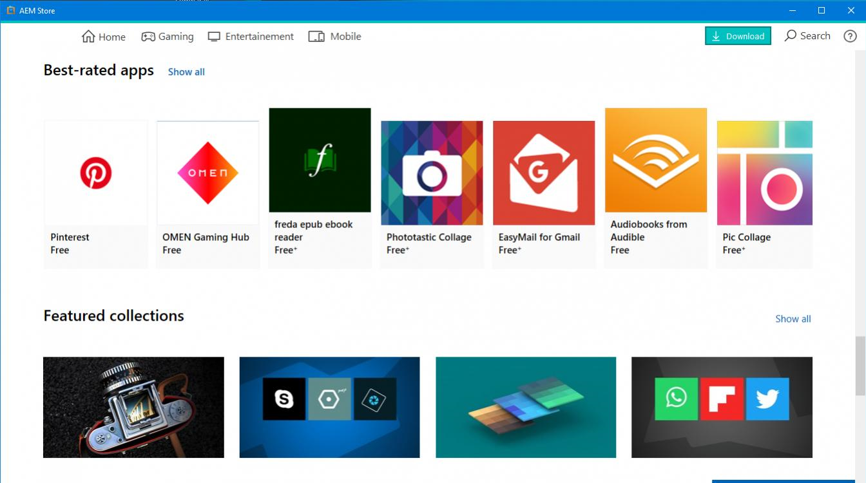
Task: Click the Photoshop Express icon in collection
Action: tap(375, 399)
